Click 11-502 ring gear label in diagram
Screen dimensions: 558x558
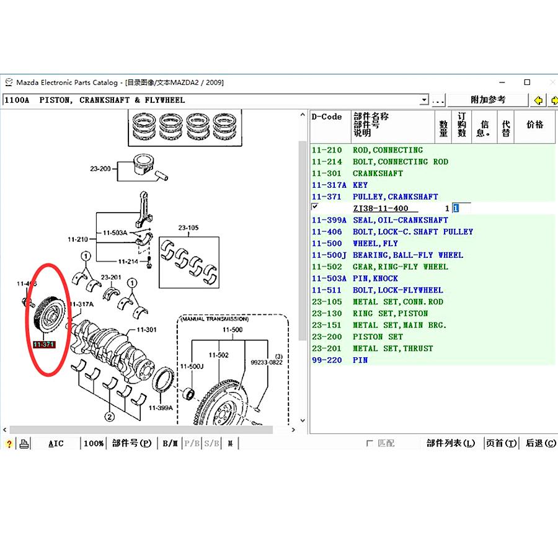tap(218, 355)
